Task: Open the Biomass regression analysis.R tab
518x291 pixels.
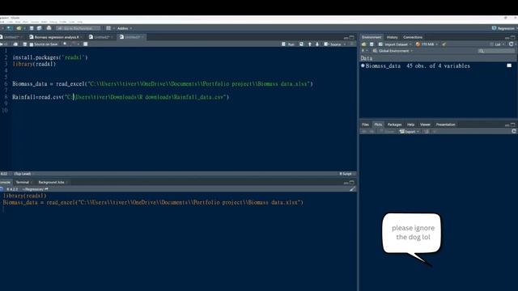Action: (56, 37)
